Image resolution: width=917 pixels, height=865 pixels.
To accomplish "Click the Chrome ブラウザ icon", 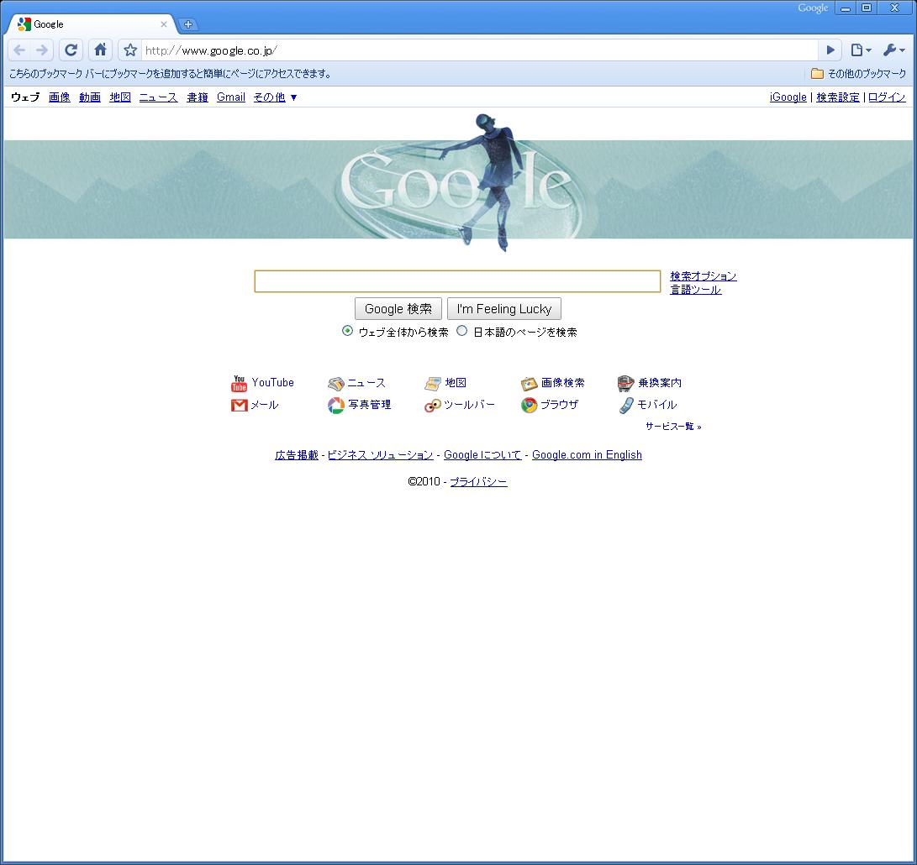I will coord(530,405).
